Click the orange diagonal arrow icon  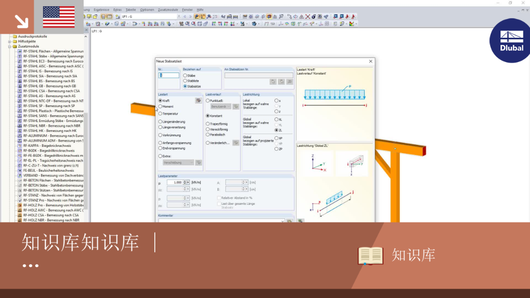(x=22, y=21)
